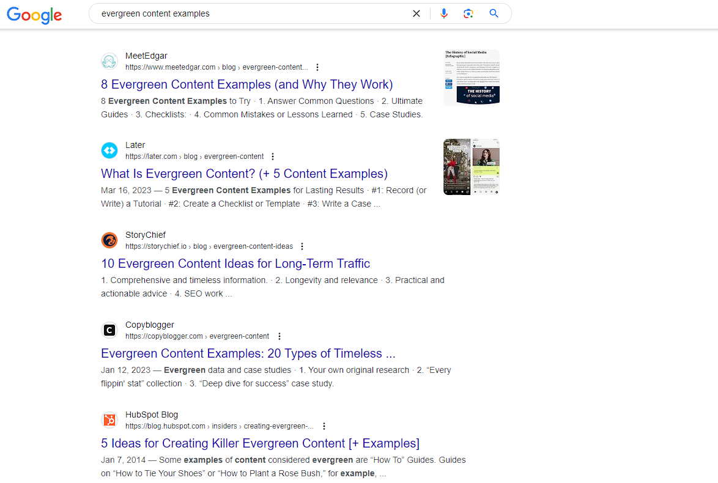Screen dimensions: 718x483
Task: Open '5 Ideas for Creating Killer Evergreen Content'
Action: 260,443
